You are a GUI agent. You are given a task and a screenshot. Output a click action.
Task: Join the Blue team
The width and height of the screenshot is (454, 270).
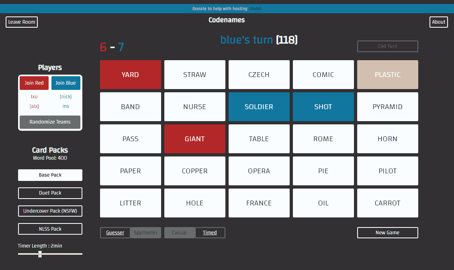coord(65,83)
